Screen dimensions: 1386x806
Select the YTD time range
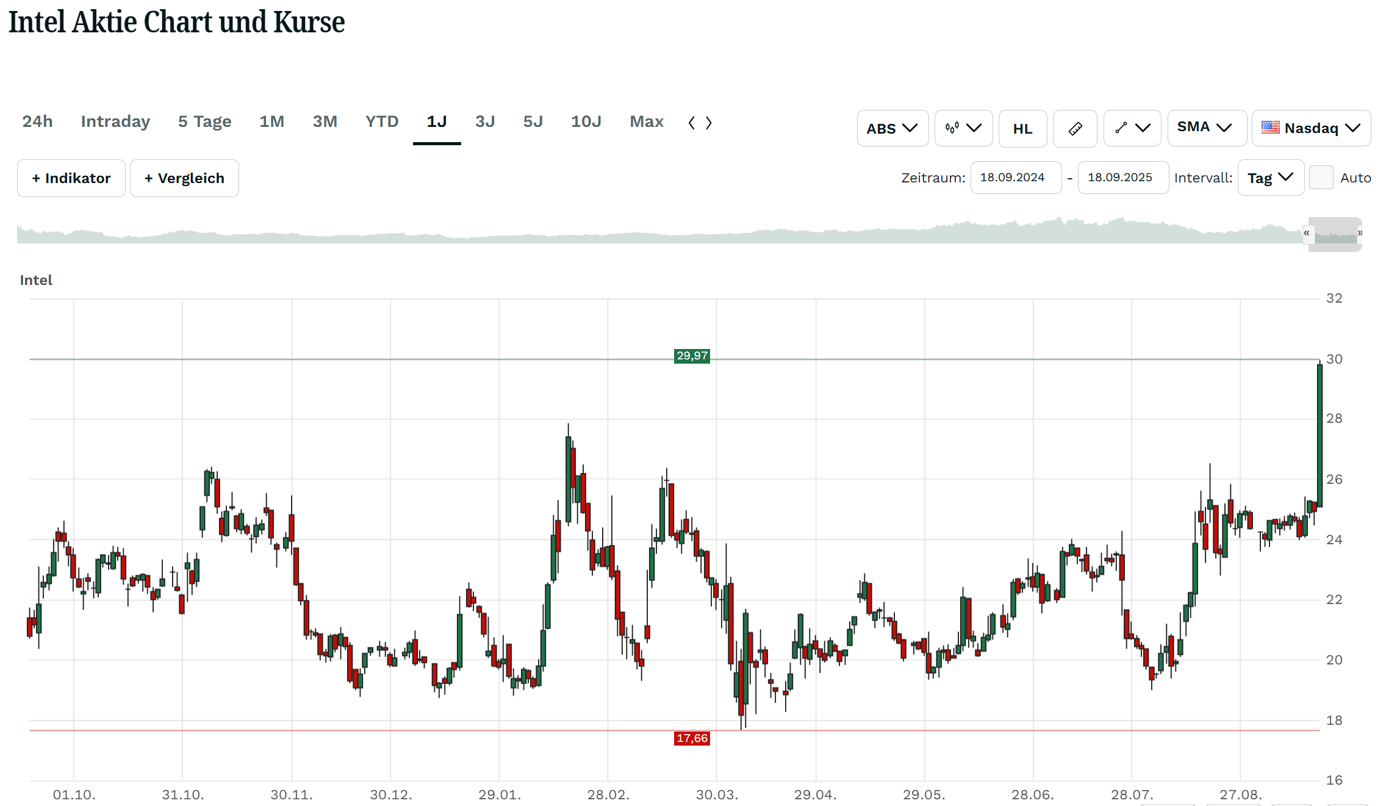pyautogui.click(x=382, y=121)
